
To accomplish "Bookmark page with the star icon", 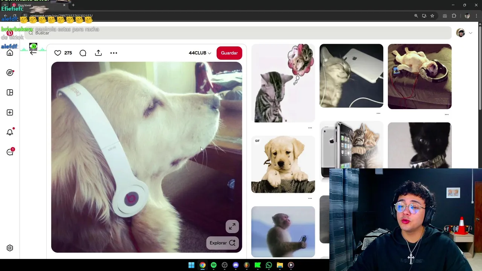I will (432, 16).
